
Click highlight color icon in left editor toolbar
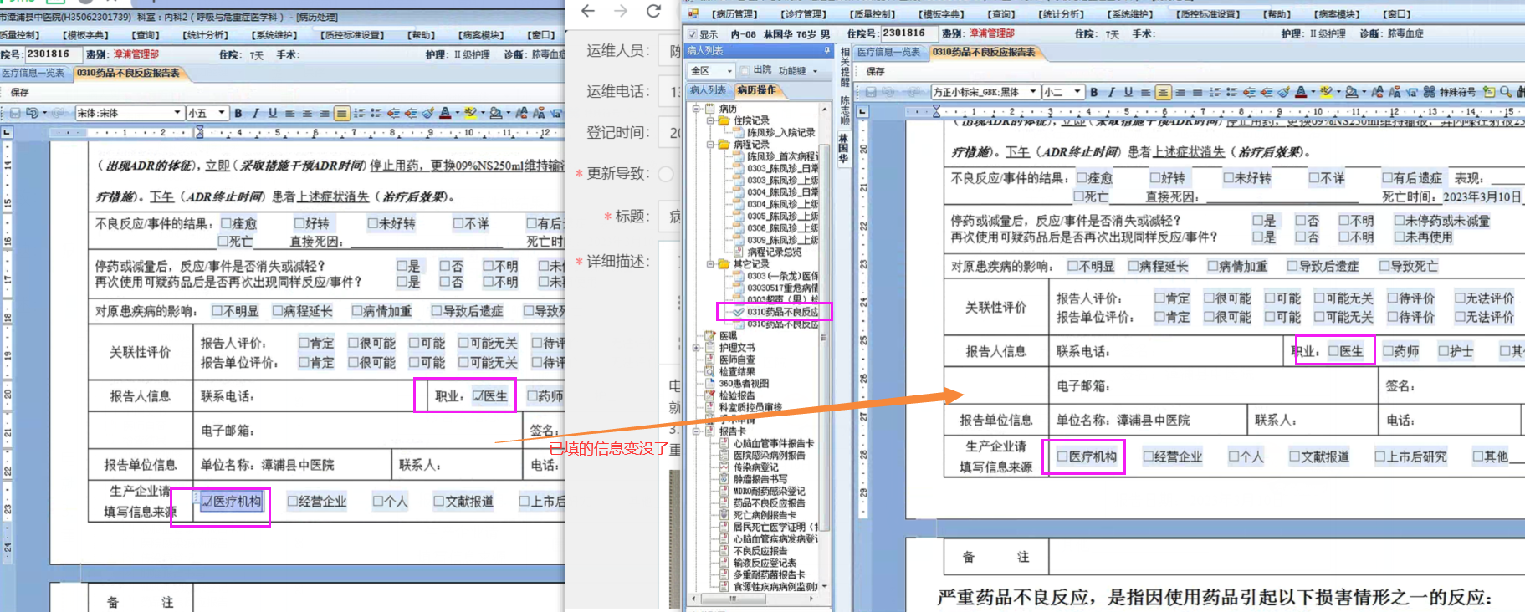point(470,113)
